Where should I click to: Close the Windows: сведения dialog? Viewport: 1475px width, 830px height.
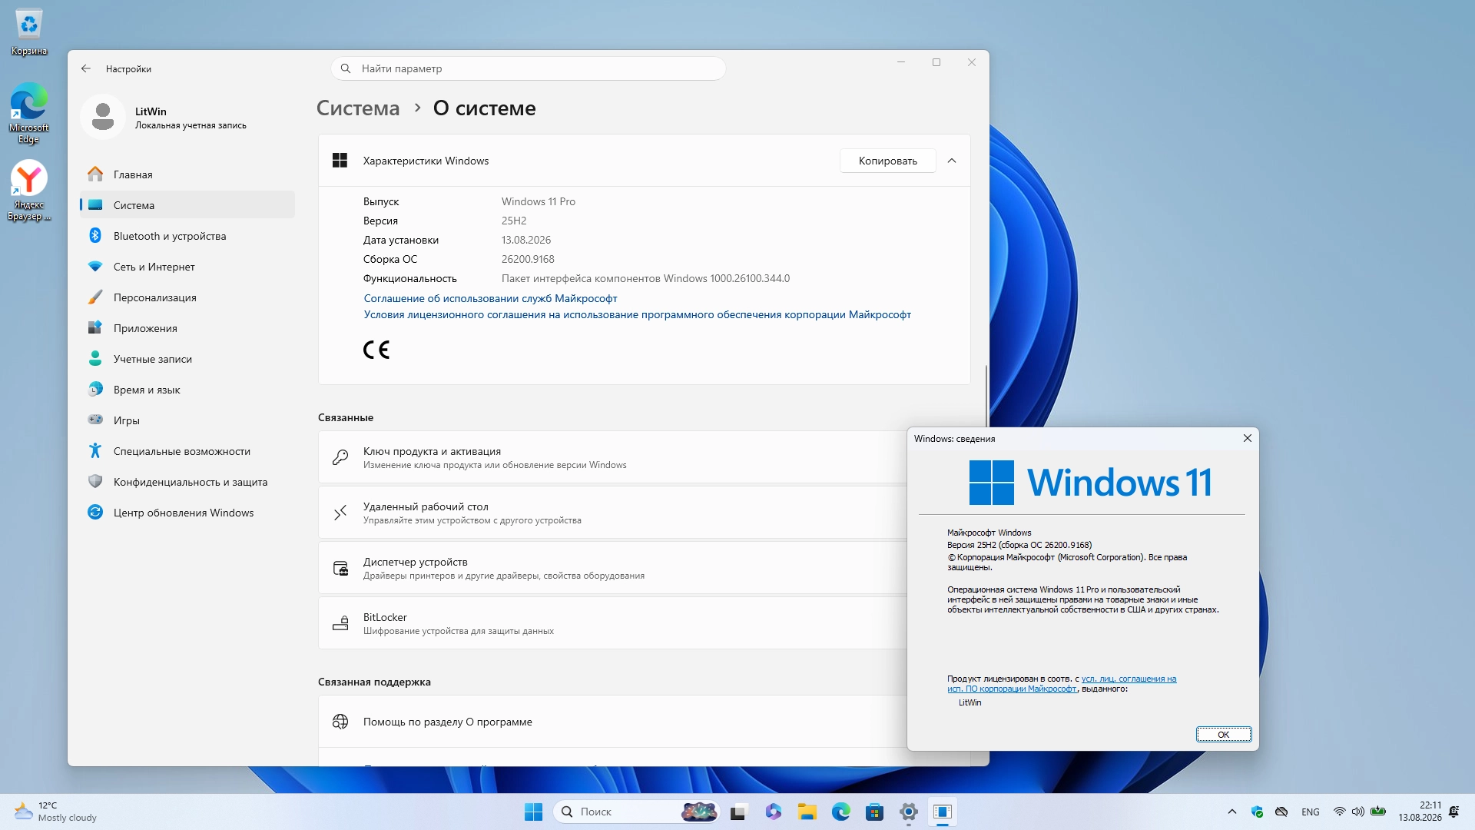point(1248,438)
